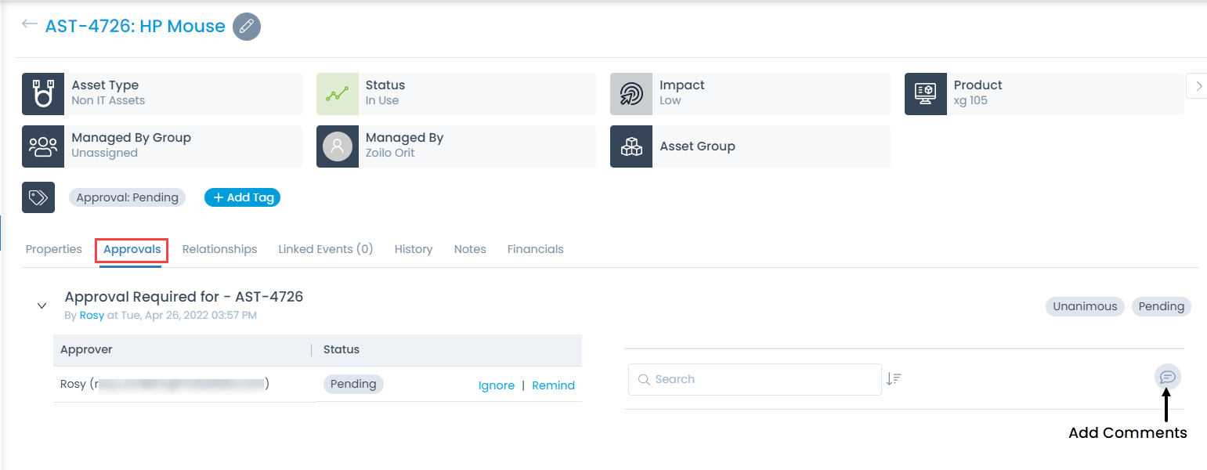The image size is (1207, 470).
Task: Click the Asset Group cubes icon
Action: tap(631, 146)
